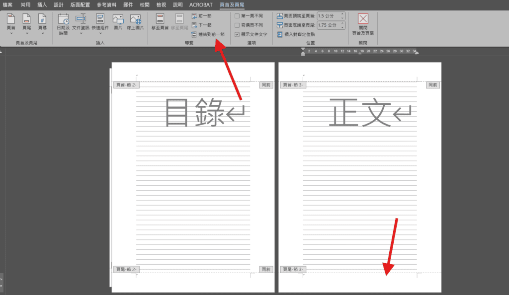
Task: Click the 頁面頂端至頁首 1.5 公分 field
Action: (x=331, y=16)
